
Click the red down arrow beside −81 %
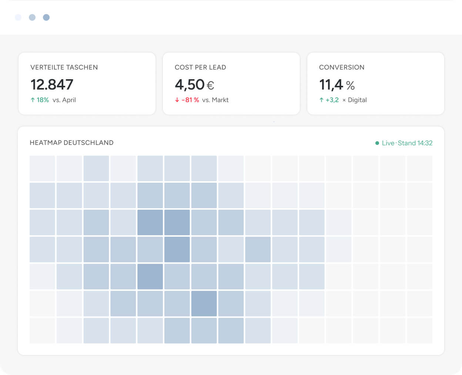tap(177, 100)
